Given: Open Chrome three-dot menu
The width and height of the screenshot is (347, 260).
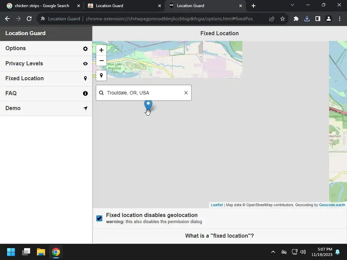Looking at the screenshot, I should click(340, 19).
